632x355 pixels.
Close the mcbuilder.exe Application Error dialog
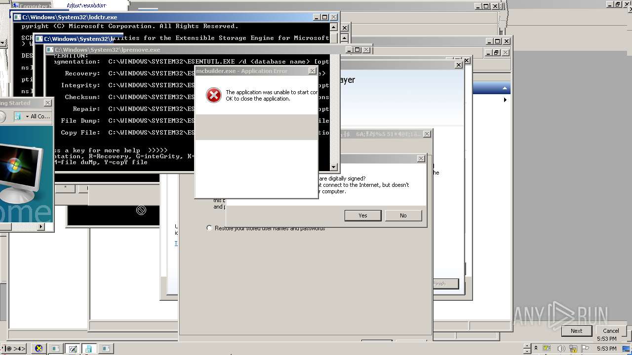click(312, 71)
